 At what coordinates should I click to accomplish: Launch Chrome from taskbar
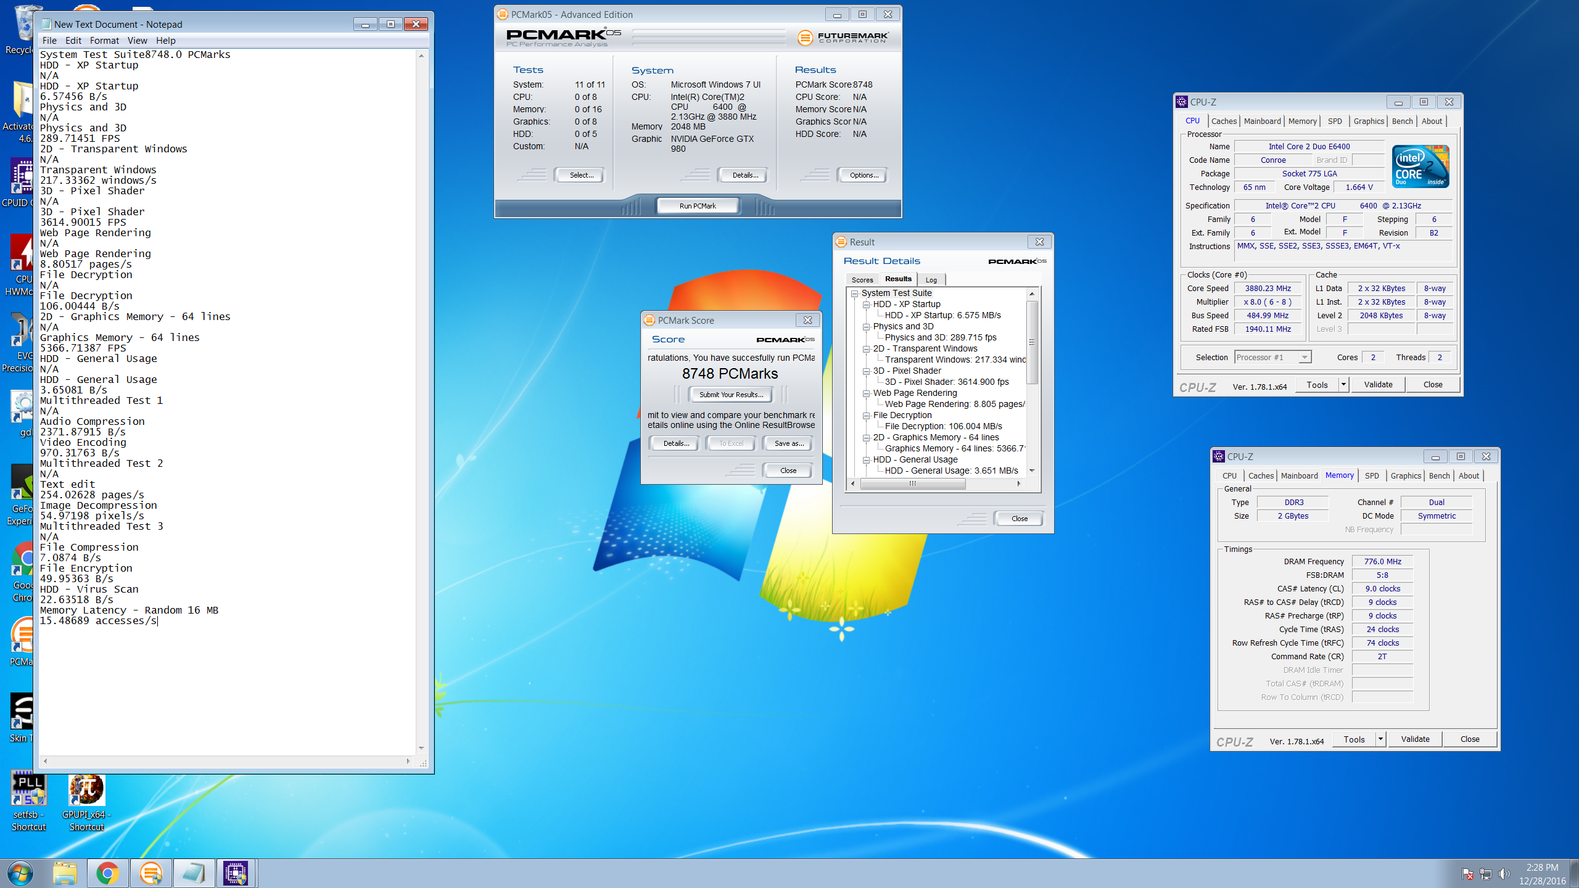(x=107, y=873)
